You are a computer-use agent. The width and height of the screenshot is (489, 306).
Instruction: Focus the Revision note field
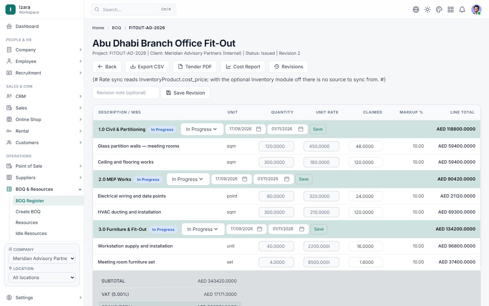click(x=126, y=93)
